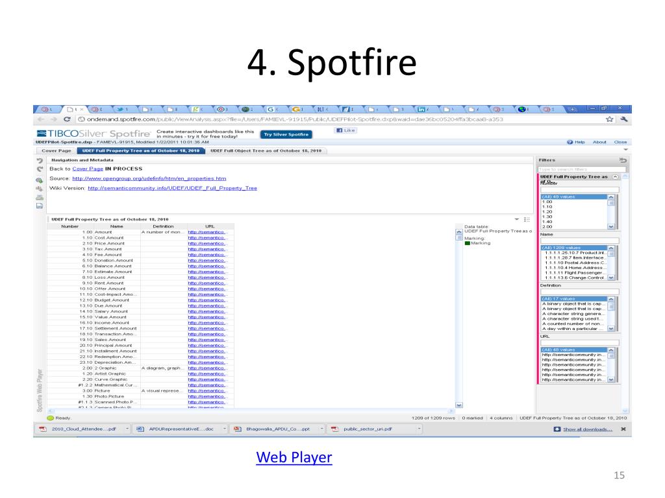Reset all filters with the Filters panel arrow icon

click(623, 160)
